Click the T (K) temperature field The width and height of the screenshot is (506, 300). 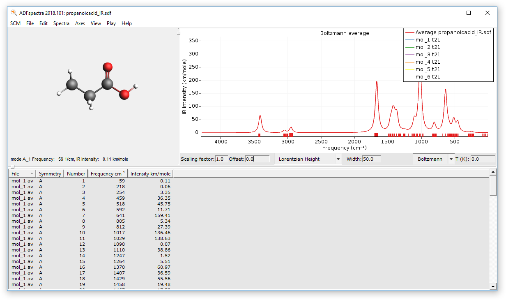click(483, 159)
